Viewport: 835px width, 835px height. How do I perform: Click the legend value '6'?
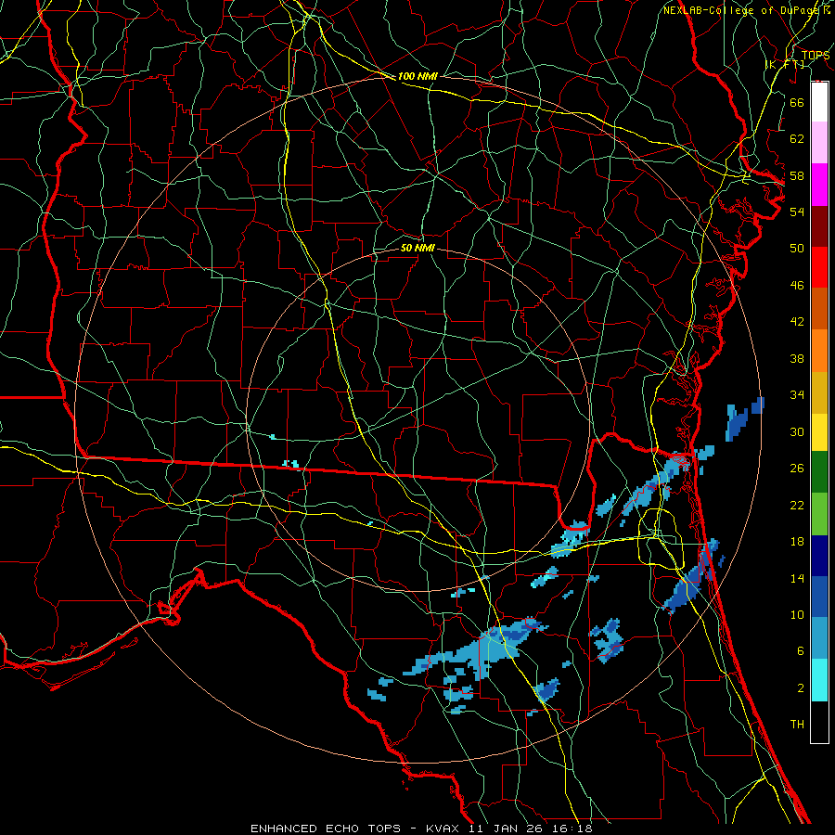[x=801, y=651]
